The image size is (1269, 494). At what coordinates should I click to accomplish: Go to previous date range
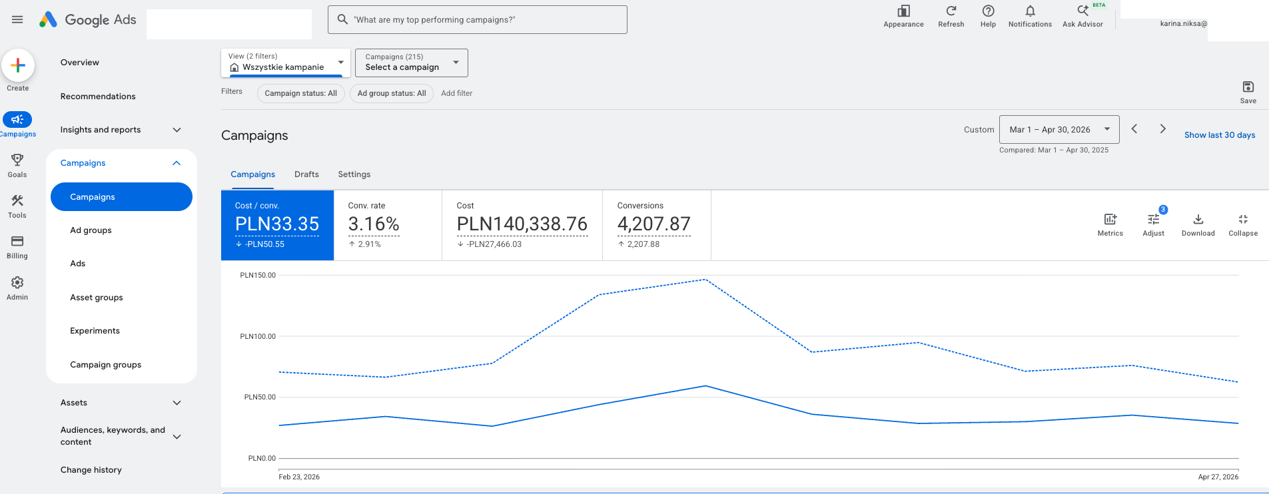[1134, 129]
